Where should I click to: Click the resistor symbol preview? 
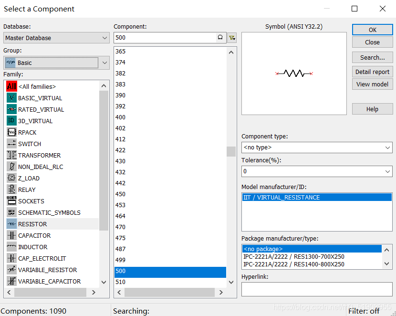coord(294,74)
